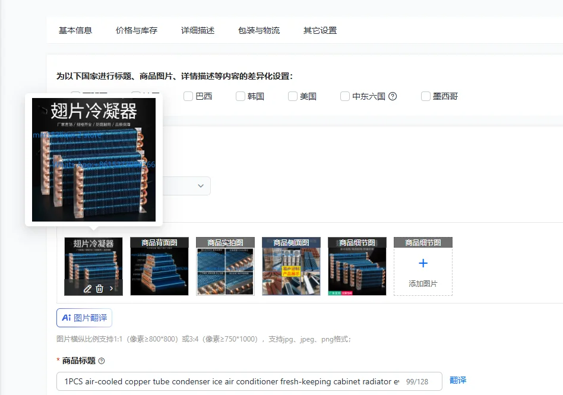The width and height of the screenshot is (563, 395).
Task: Check the 中东六国 checkbox
Action: [x=344, y=96]
